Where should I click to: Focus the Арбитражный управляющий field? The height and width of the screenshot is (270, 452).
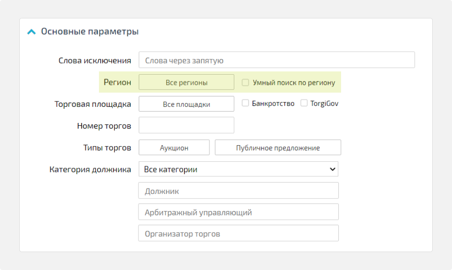point(238,212)
